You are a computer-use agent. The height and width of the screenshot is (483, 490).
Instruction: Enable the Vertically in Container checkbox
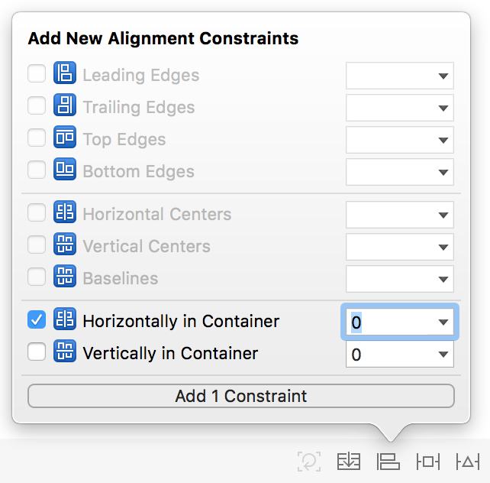[37, 353]
